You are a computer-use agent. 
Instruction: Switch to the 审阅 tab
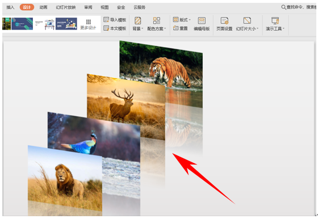[x=88, y=7]
